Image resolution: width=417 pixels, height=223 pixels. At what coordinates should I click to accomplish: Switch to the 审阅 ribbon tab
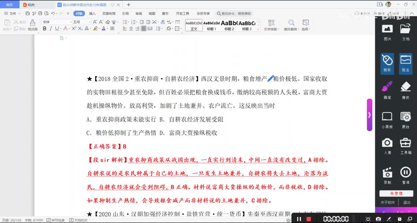(x=139, y=13)
